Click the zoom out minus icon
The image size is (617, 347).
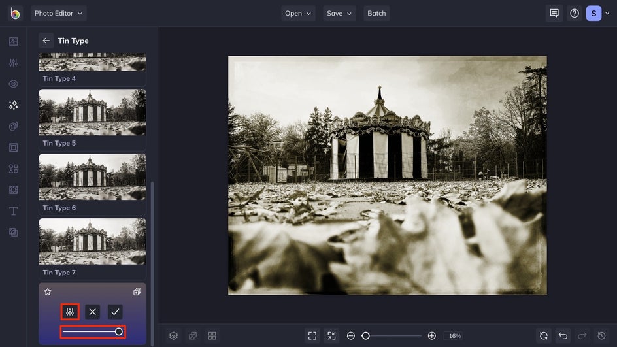[x=351, y=336]
